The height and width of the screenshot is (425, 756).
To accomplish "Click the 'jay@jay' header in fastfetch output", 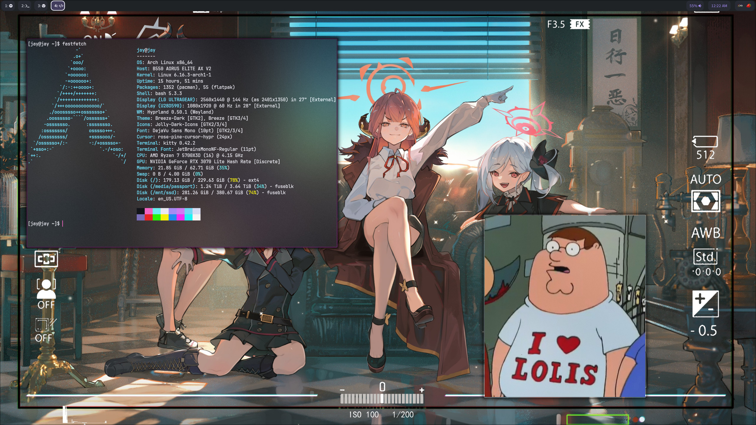I will coord(146,50).
